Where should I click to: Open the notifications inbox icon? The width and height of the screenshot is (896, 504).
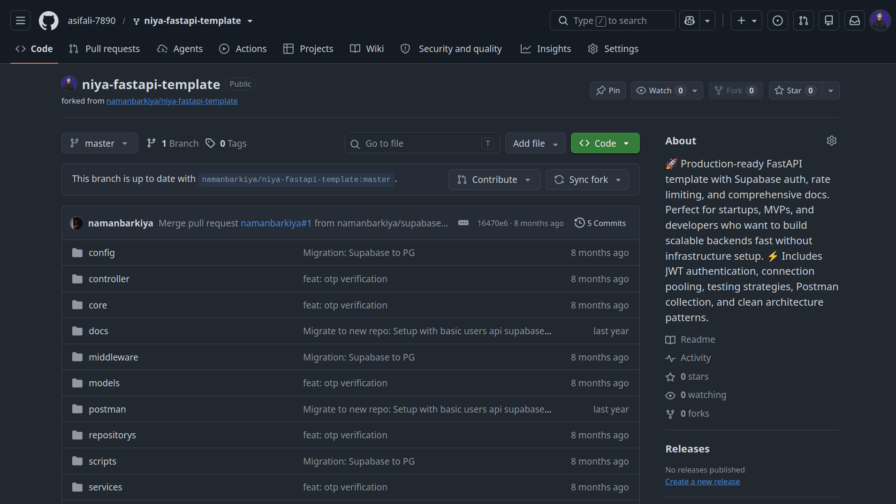tap(855, 21)
